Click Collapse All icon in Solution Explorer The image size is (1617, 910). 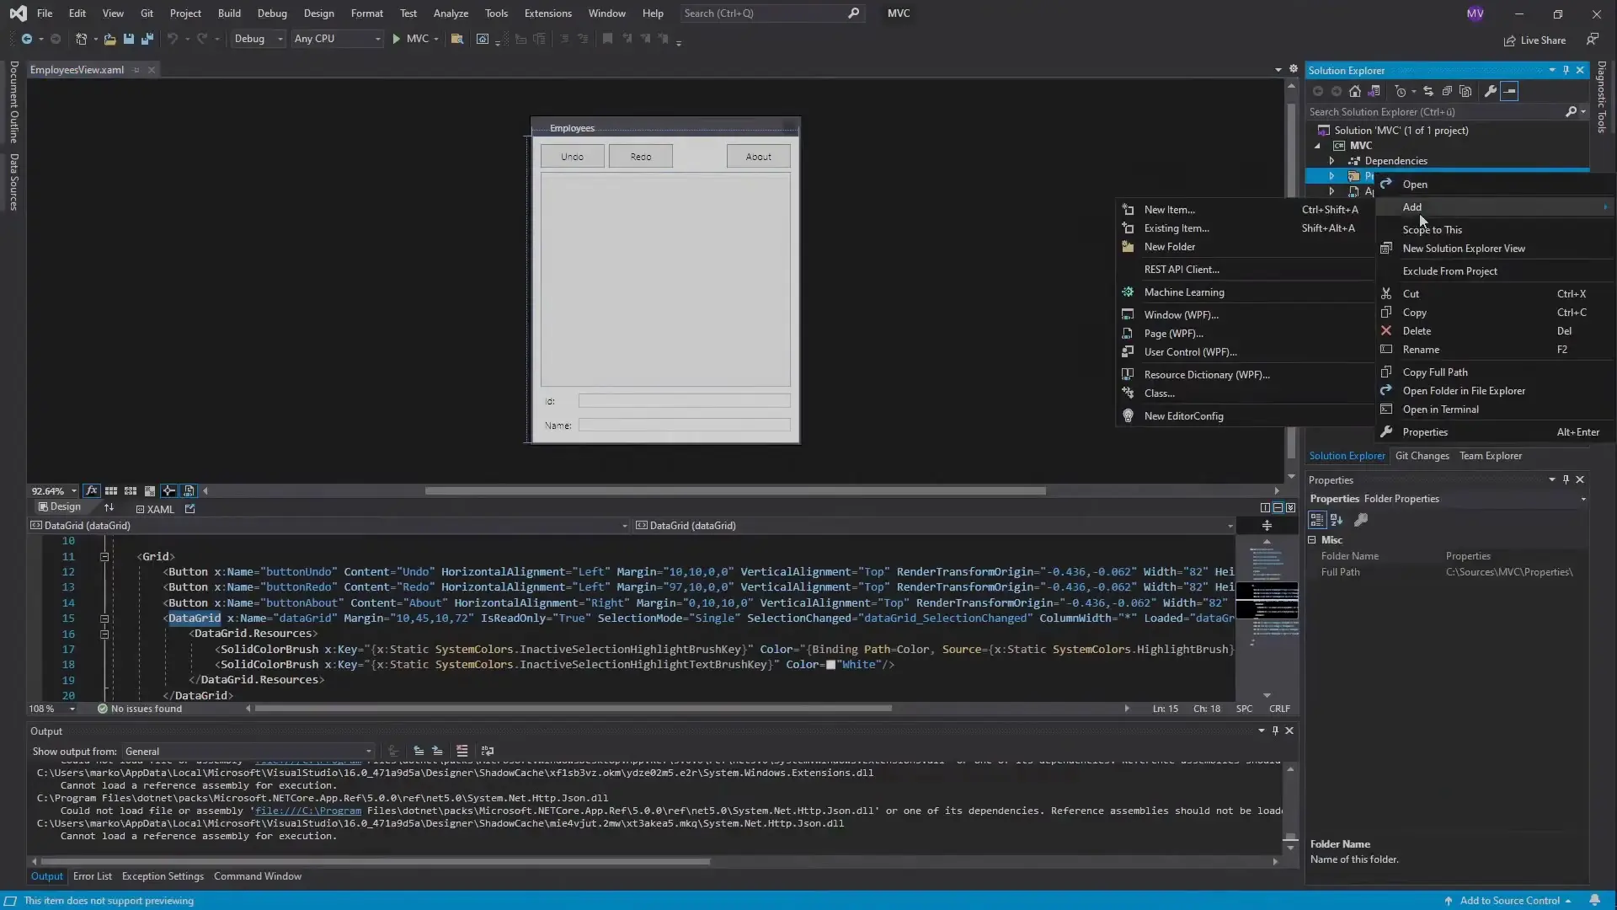[1447, 91]
